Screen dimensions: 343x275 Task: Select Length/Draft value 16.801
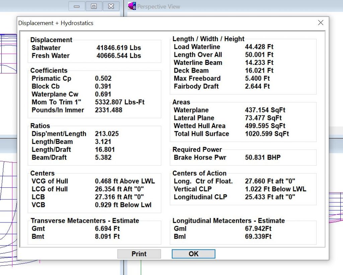pyautogui.click(x=105, y=150)
